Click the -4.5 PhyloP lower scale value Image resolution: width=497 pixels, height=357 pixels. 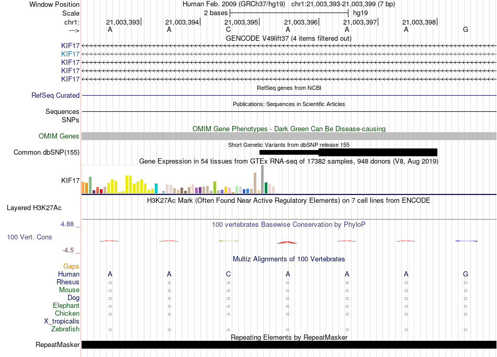(x=68, y=250)
